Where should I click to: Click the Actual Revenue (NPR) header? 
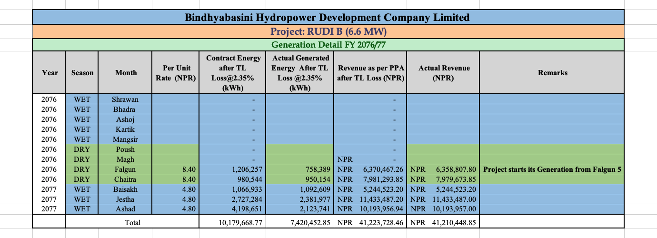point(443,73)
